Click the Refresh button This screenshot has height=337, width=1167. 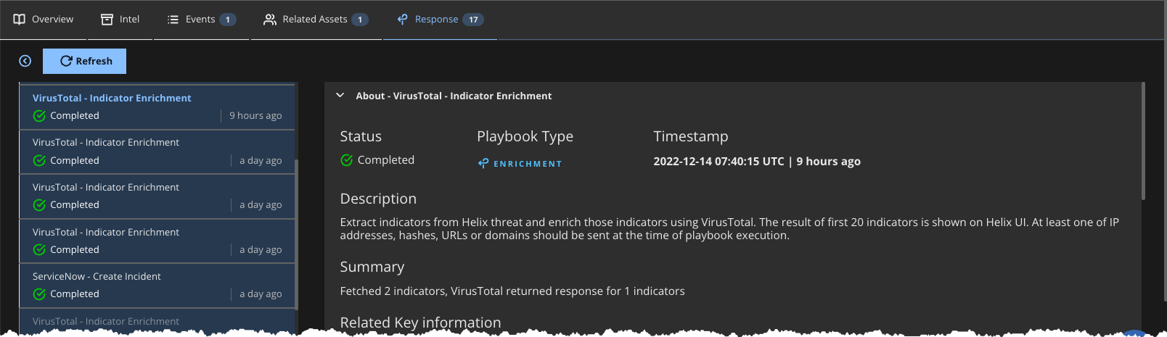tap(84, 61)
